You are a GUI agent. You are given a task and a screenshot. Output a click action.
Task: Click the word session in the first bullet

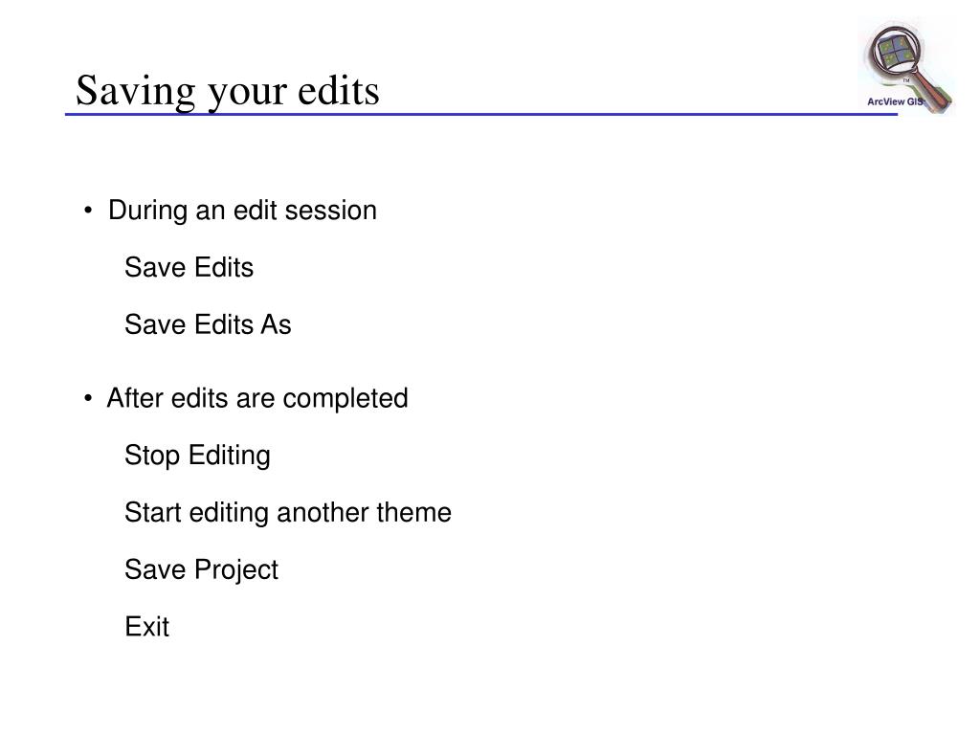(330, 211)
